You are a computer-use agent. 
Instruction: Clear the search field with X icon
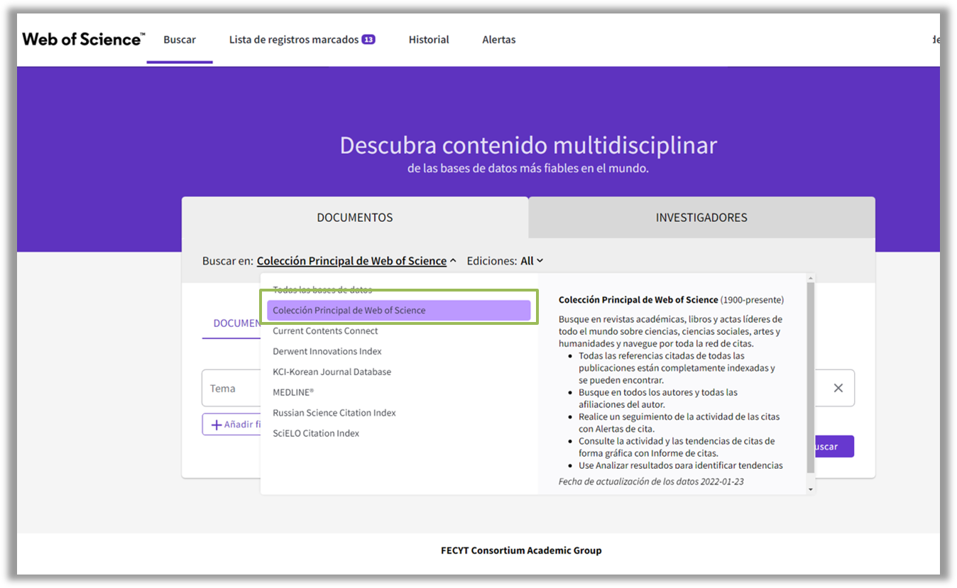(x=838, y=388)
